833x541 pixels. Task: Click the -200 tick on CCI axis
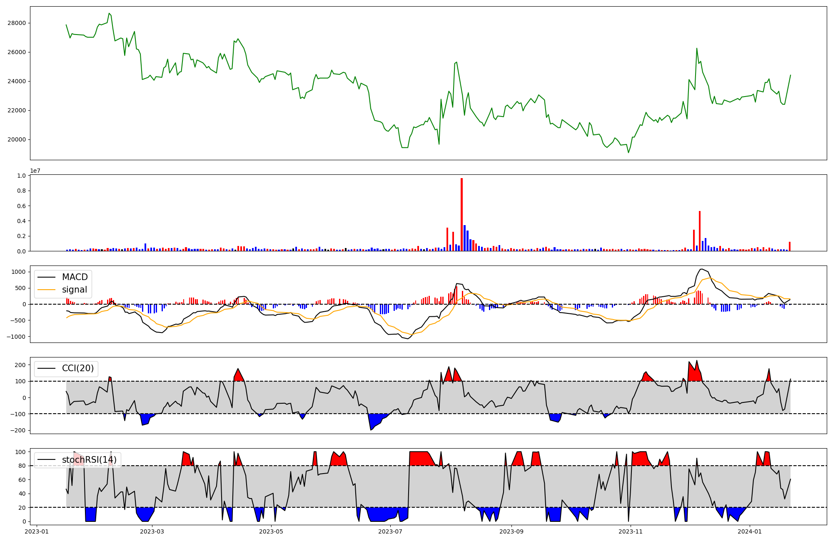pyautogui.click(x=17, y=430)
